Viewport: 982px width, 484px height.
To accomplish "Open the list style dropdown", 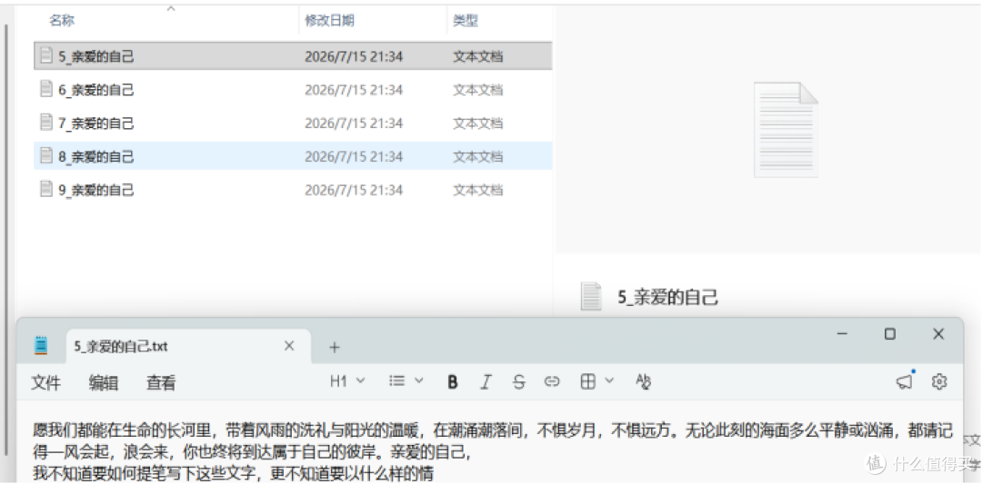I will (x=406, y=380).
